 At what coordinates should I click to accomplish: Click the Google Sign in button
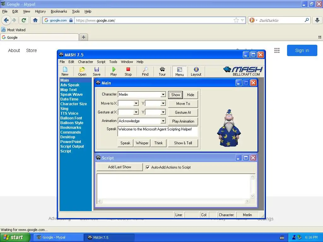pos(302,50)
